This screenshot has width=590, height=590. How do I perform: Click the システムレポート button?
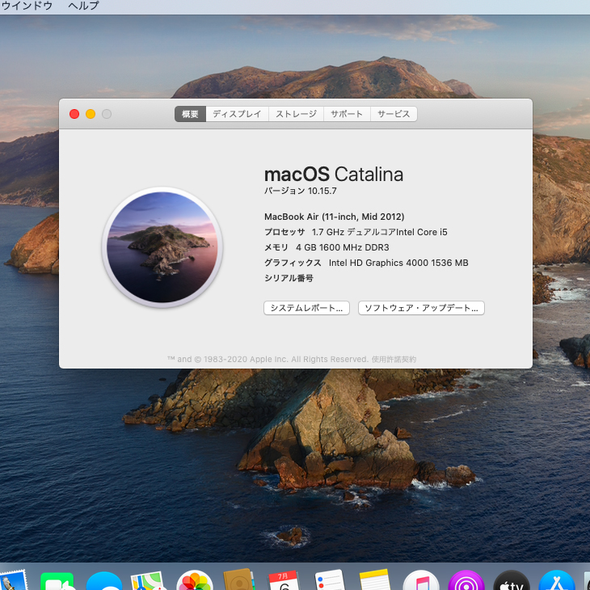pos(306,308)
